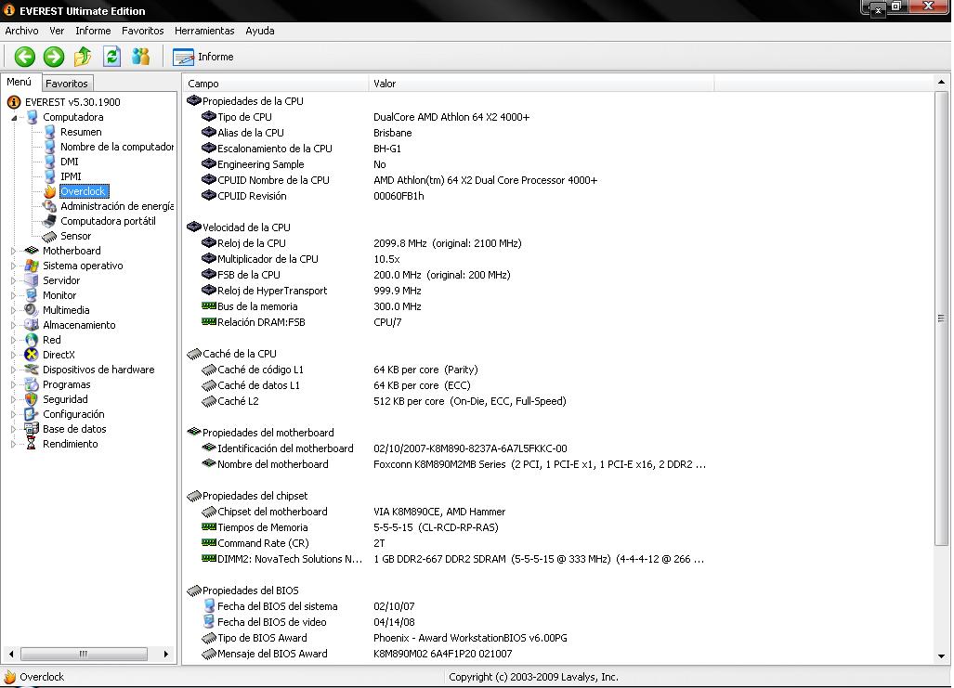Collapse the Computadora tree node
The height and width of the screenshot is (688, 954).
(14, 118)
